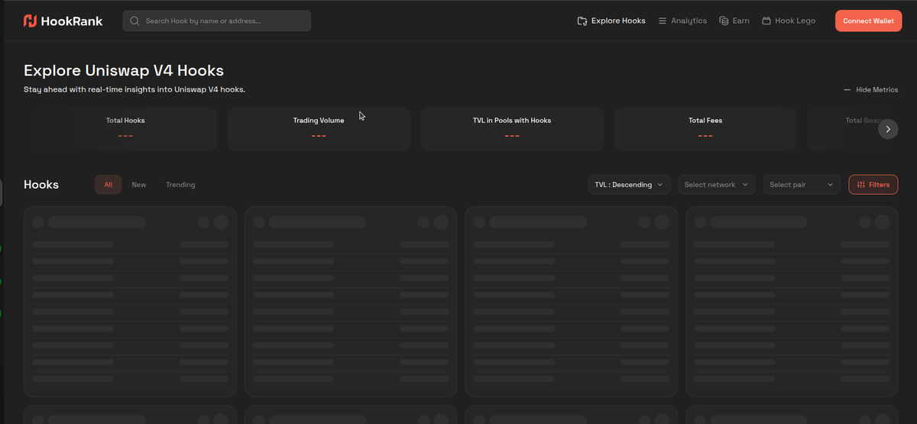Image resolution: width=917 pixels, height=424 pixels.
Task: Open the Select pair dropdown
Action: click(x=802, y=185)
